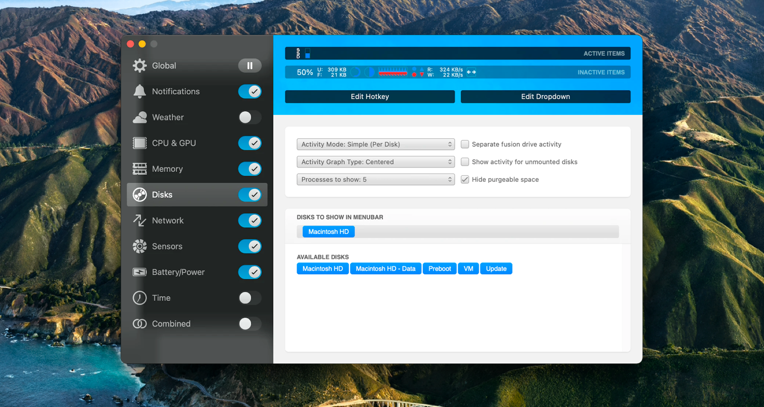Select Macintosh HD under Available Disks

click(x=323, y=269)
